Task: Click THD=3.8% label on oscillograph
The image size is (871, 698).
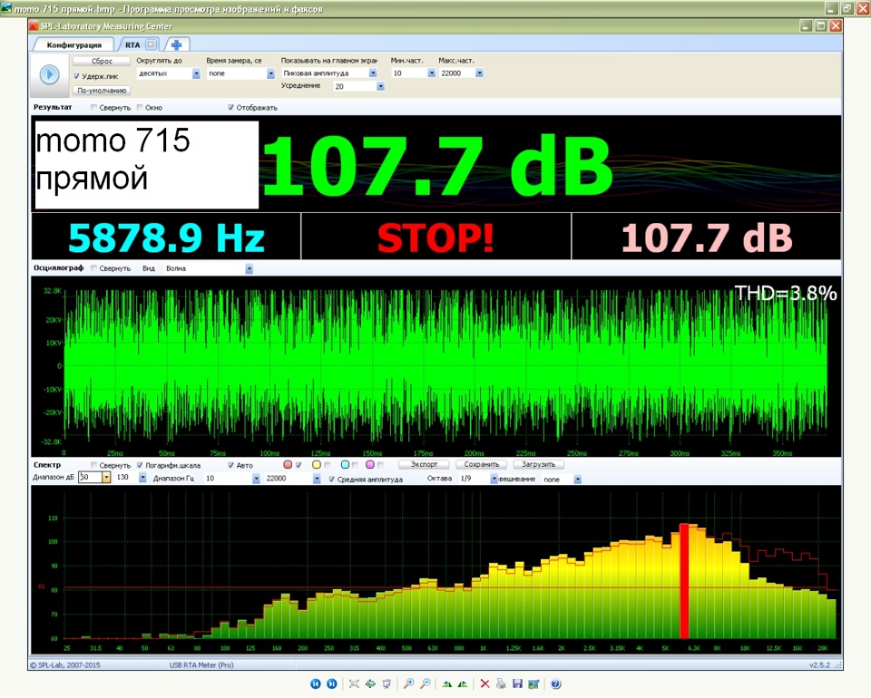Action: point(785,293)
